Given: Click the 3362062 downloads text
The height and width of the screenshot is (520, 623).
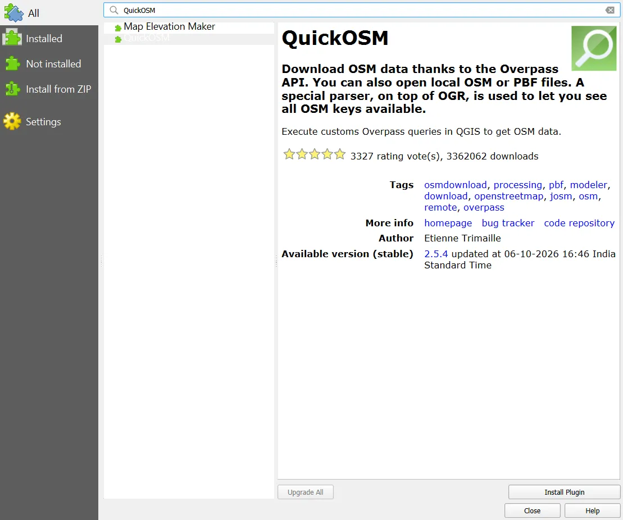Looking at the screenshot, I should pyautogui.click(x=492, y=156).
